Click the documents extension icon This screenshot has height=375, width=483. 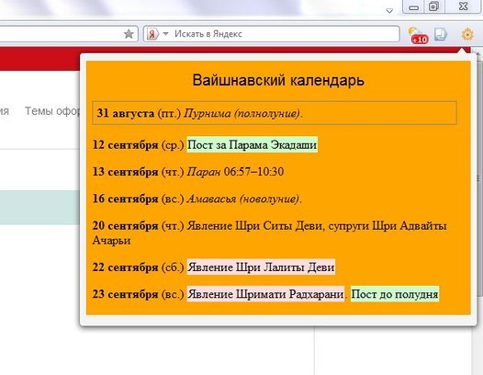[x=441, y=34]
